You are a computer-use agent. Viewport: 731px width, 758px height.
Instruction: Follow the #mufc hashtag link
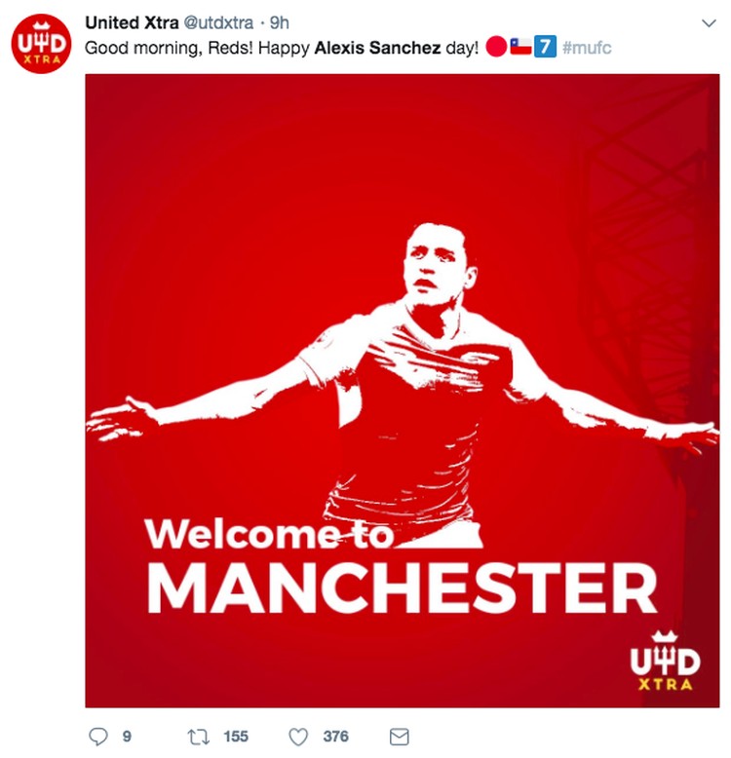pyautogui.click(x=587, y=48)
